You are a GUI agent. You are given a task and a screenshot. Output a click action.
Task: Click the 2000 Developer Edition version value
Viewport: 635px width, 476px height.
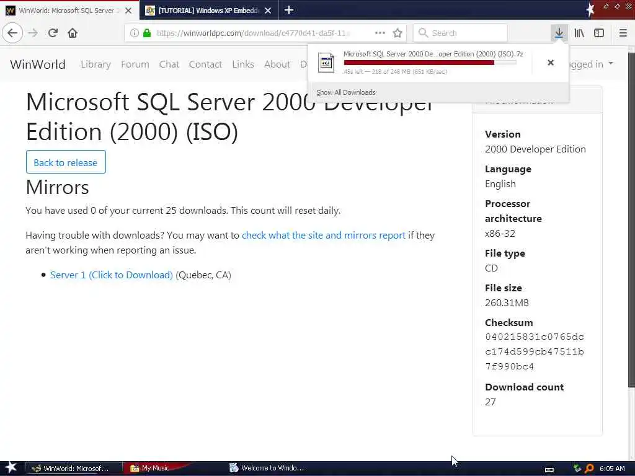[x=535, y=149]
